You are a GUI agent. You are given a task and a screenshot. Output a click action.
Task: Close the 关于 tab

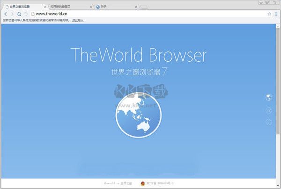click(x=136, y=7)
